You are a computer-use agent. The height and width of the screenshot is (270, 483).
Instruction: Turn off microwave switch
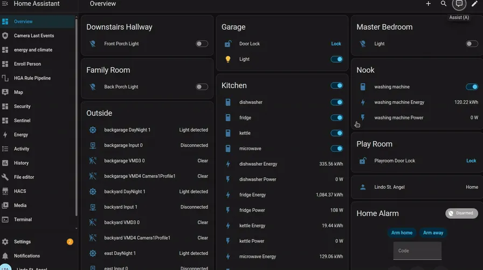pyautogui.click(x=337, y=148)
